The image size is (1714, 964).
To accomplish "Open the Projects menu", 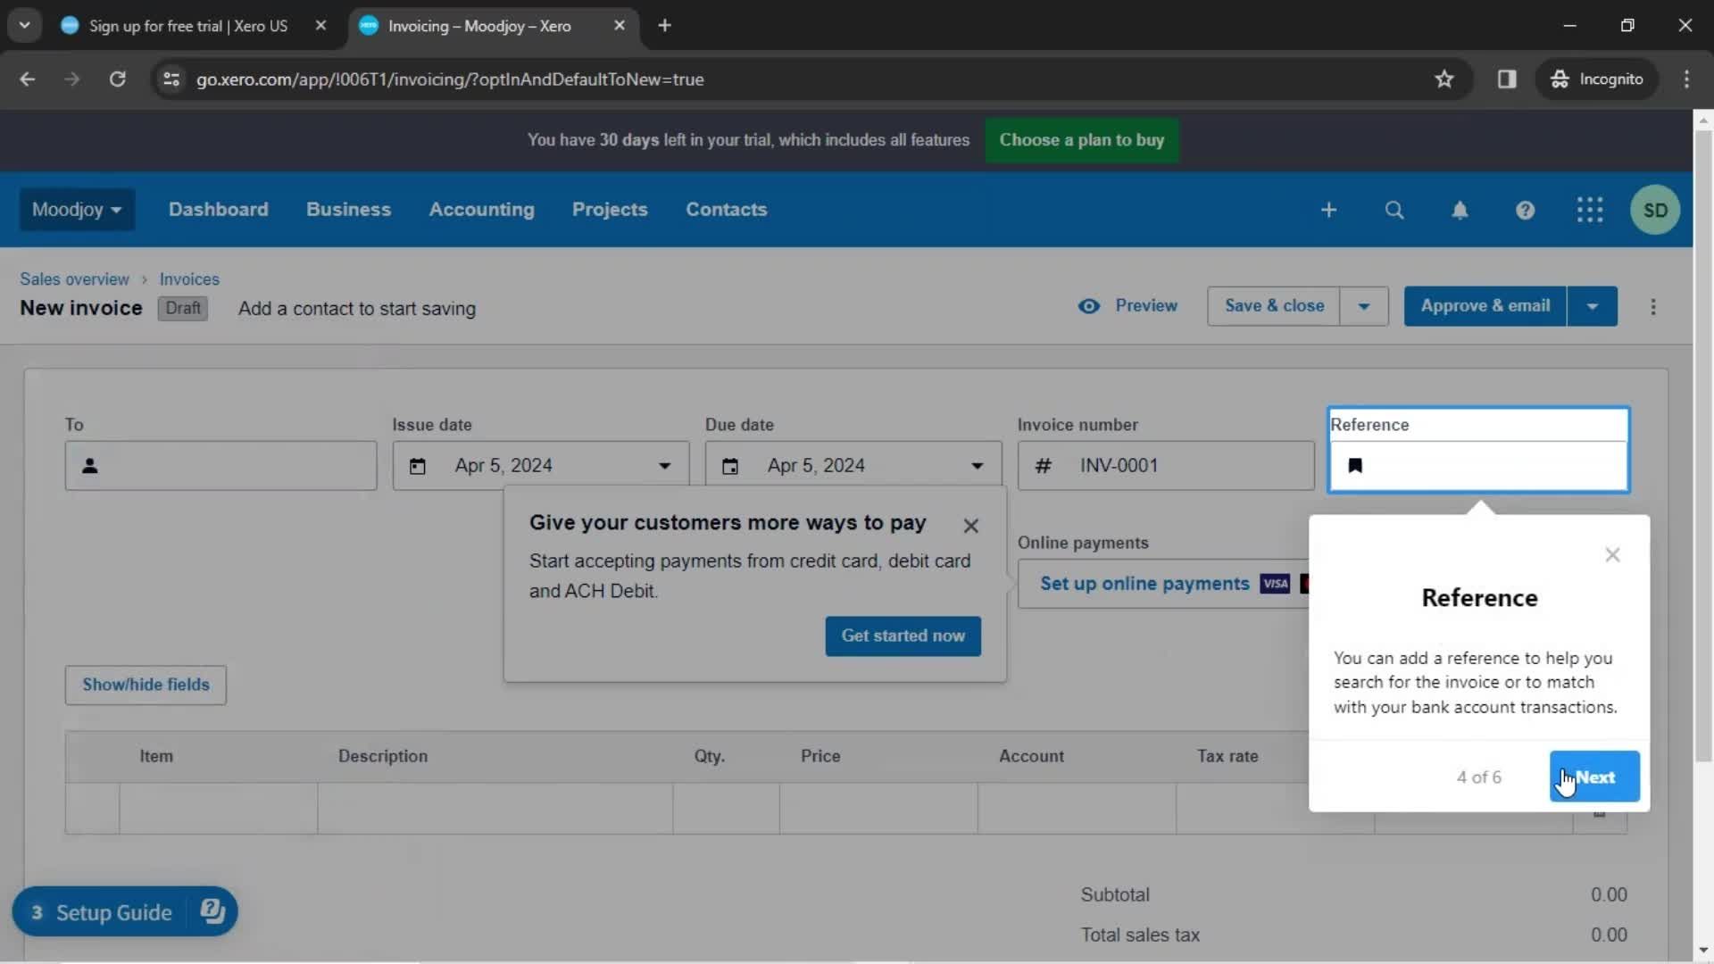I will point(610,210).
